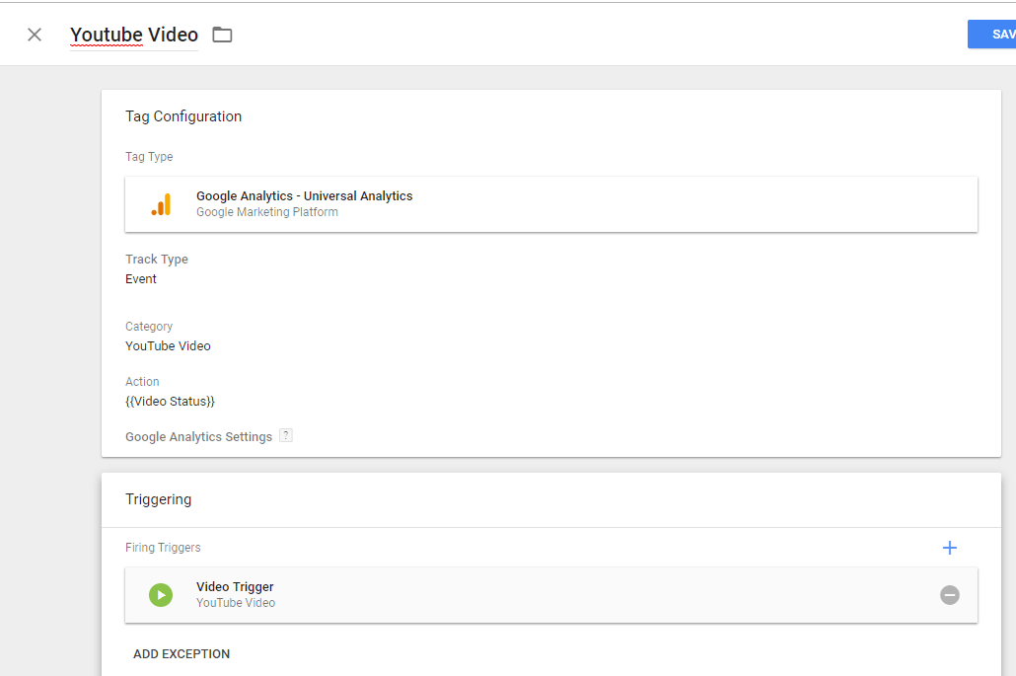Close the tag editor with the X icon
The height and width of the screenshot is (676, 1016).
point(35,35)
